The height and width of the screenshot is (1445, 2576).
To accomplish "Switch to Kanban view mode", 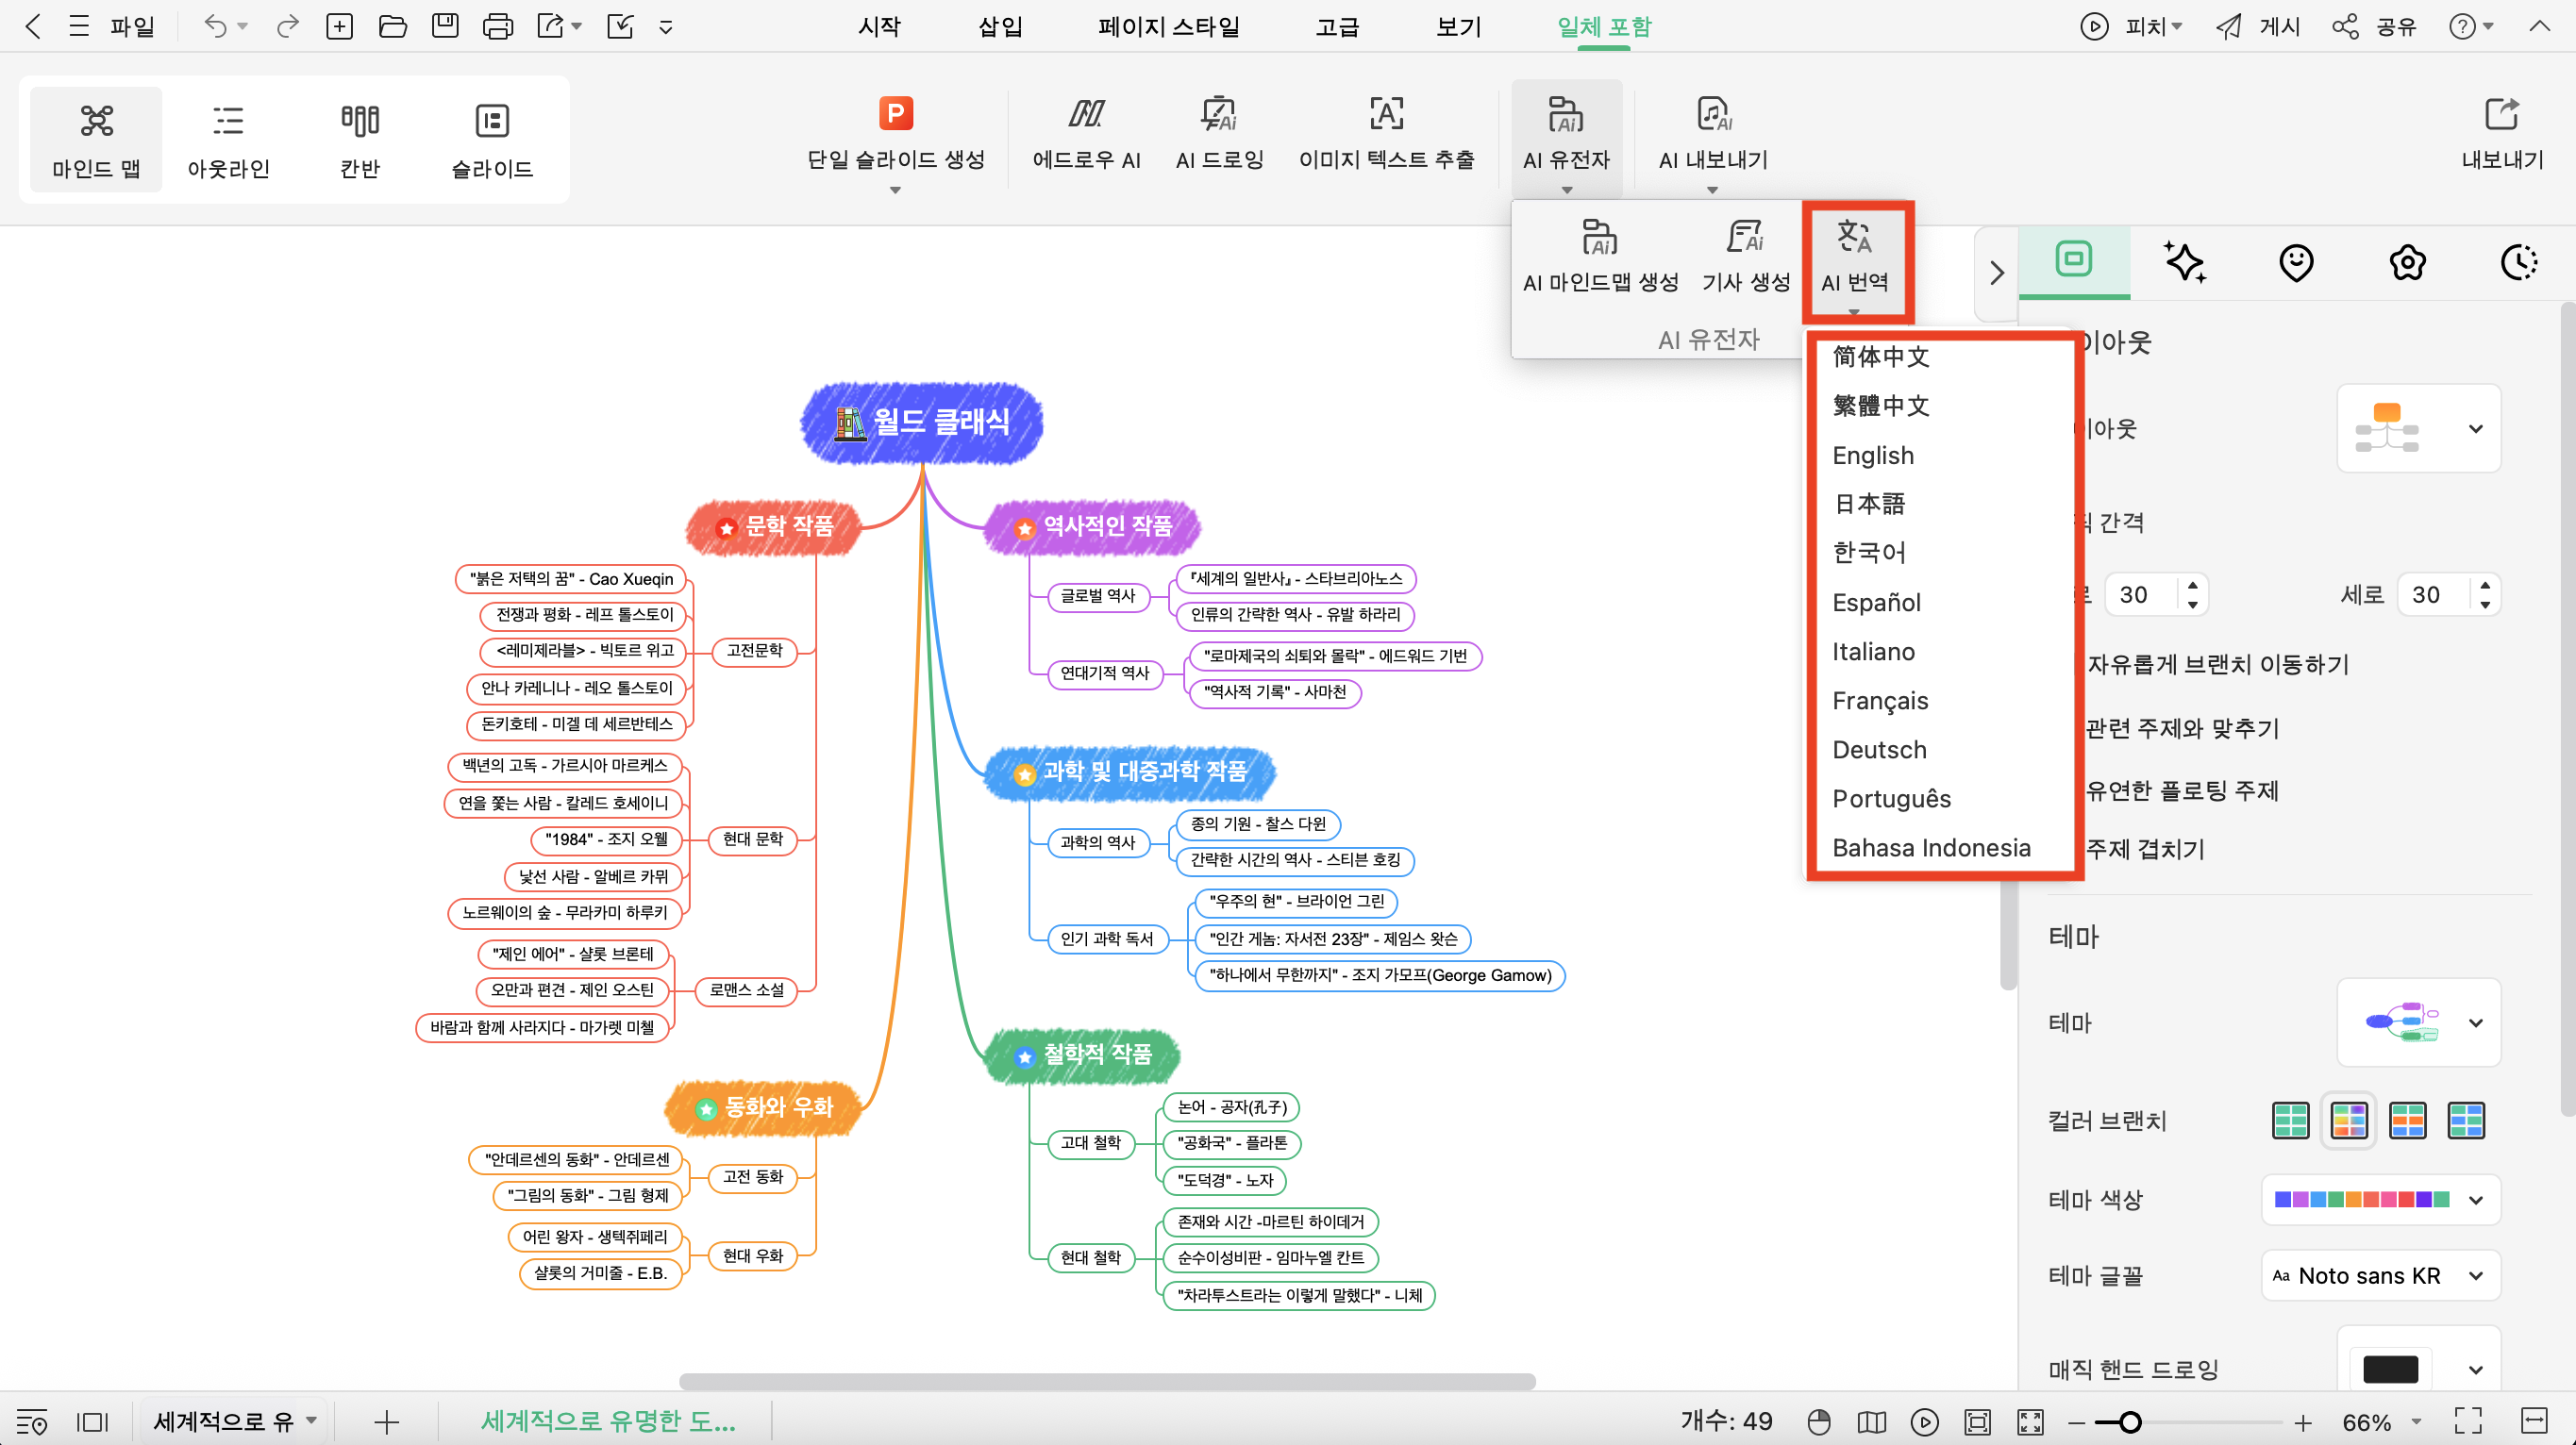I will (360, 141).
